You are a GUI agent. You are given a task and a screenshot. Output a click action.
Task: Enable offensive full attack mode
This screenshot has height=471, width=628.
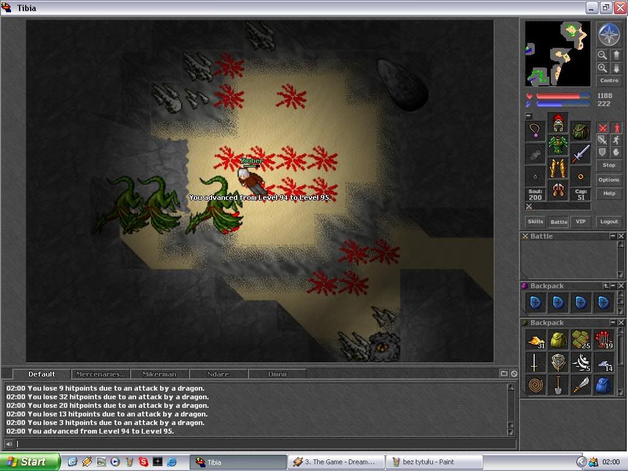tap(602, 128)
